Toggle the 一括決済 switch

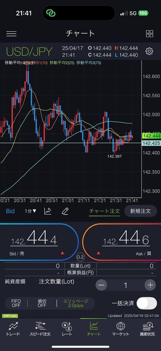click(x=147, y=303)
